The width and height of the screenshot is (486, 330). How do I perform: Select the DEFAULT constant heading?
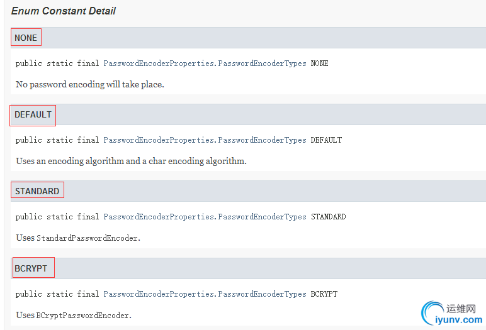[33, 114]
